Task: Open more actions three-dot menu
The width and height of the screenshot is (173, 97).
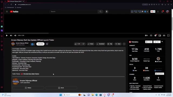Action: pyautogui.click(x=124, y=44)
